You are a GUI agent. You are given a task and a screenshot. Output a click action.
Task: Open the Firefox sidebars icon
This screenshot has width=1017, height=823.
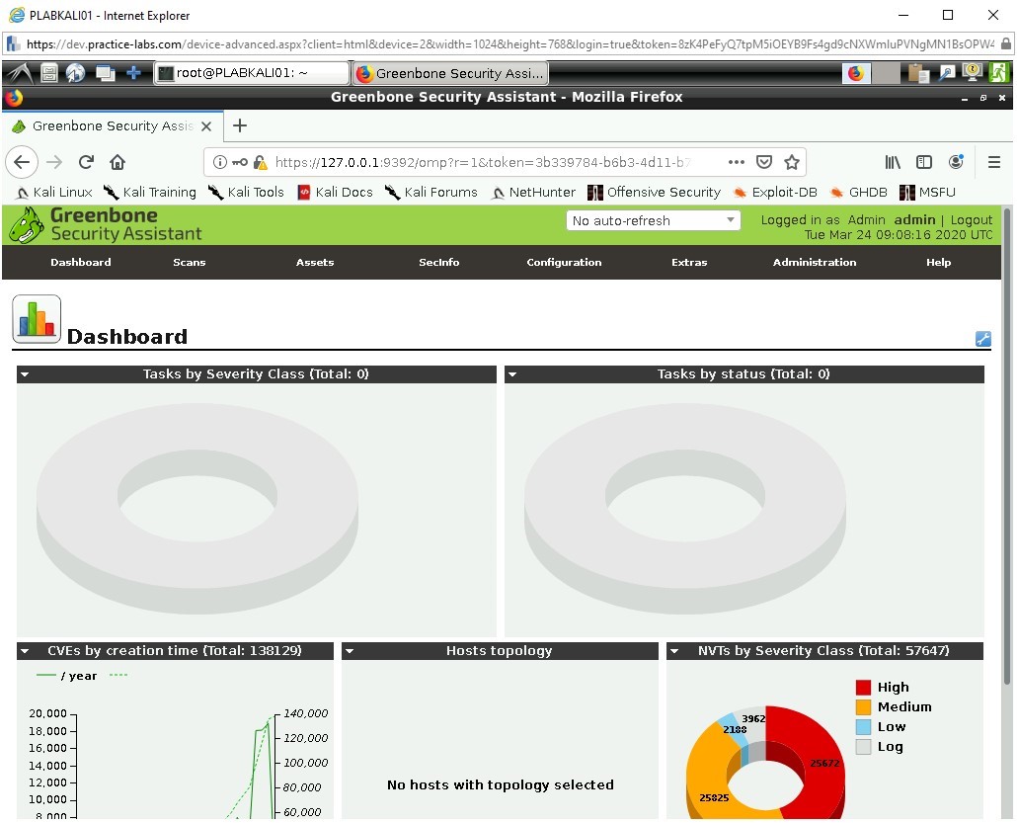click(923, 162)
